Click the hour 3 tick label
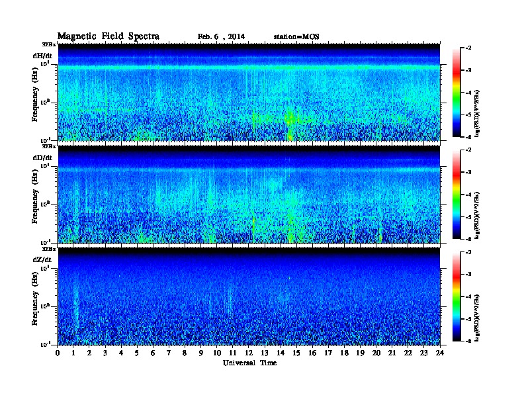The height and width of the screenshot is (405, 524). pyautogui.click(x=105, y=353)
